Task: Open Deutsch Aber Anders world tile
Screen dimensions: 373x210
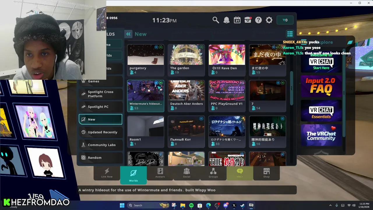Action: 186,96
